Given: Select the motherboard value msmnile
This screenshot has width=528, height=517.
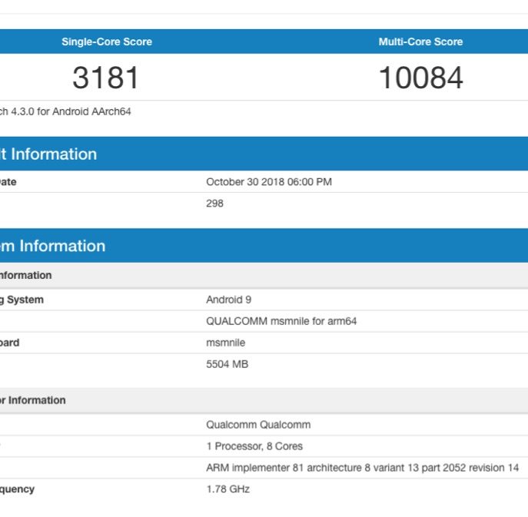Looking at the screenshot, I should (225, 343).
